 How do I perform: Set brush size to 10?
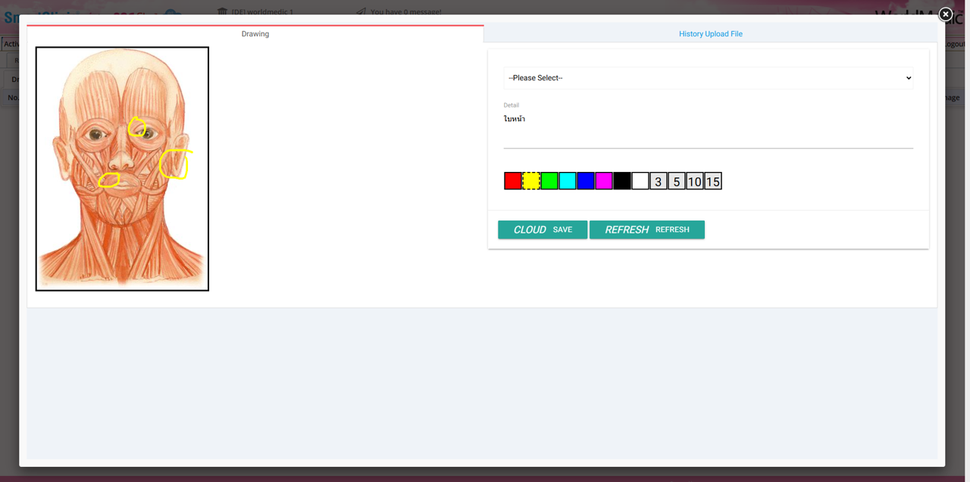point(695,181)
